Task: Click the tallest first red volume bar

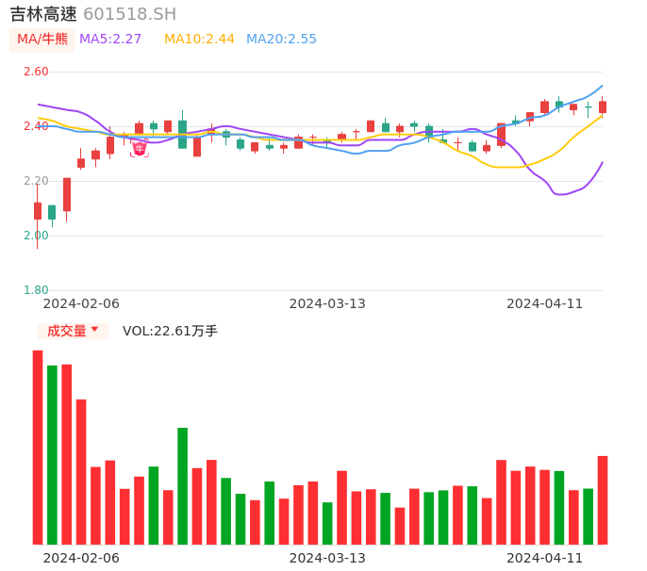Action: tap(38, 448)
